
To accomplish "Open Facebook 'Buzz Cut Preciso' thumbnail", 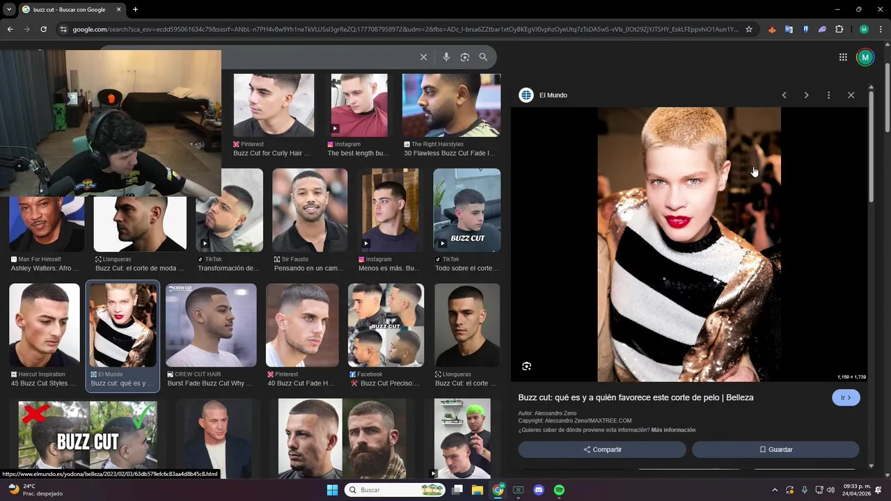I will (x=386, y=325).
